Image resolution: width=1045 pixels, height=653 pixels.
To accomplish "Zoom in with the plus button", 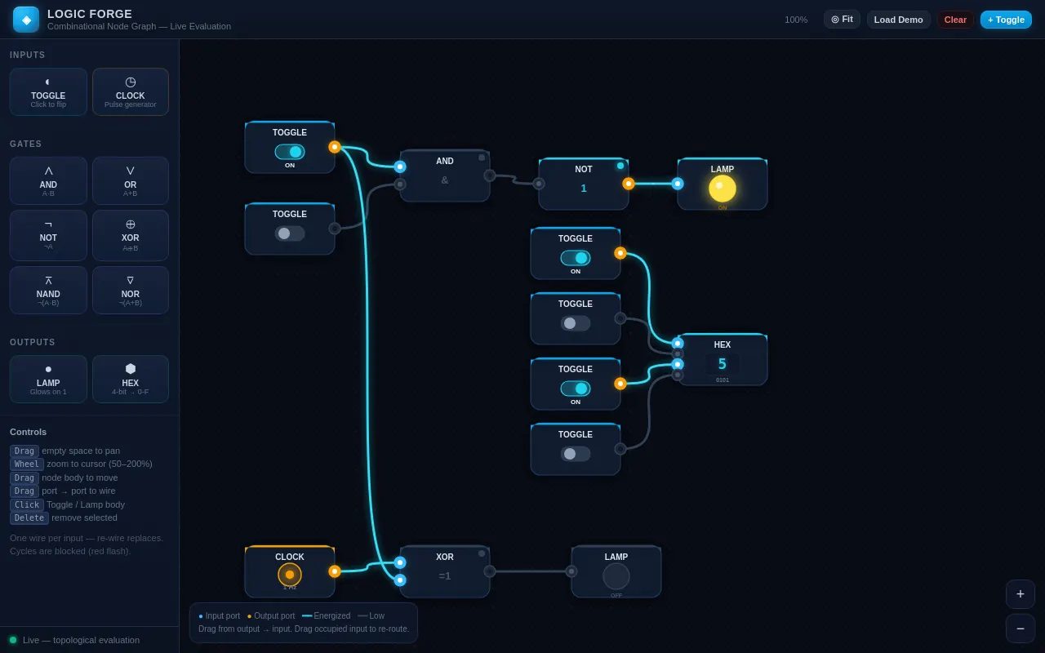I will (x=1021, y=594).
